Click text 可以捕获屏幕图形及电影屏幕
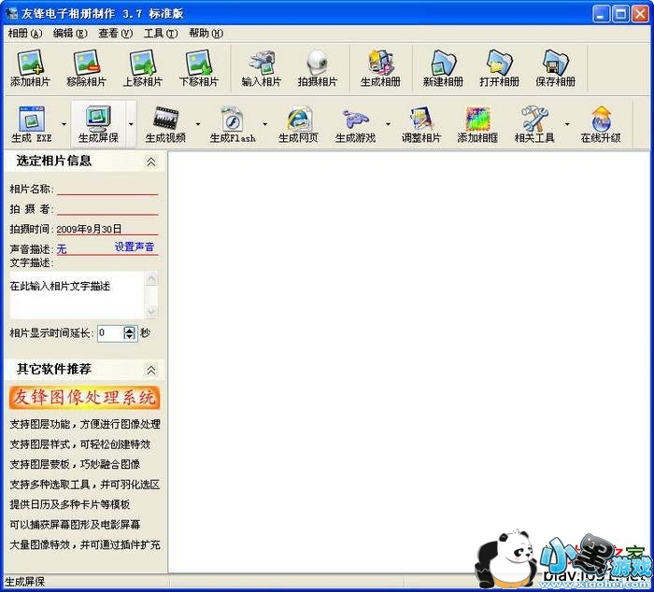This screenshot has height=592, width=654. tap(75, 525)
